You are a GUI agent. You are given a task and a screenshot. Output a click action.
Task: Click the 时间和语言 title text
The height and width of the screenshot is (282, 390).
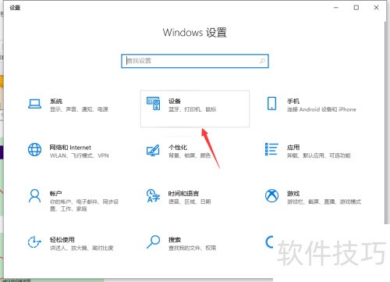[x=183, y=194]
